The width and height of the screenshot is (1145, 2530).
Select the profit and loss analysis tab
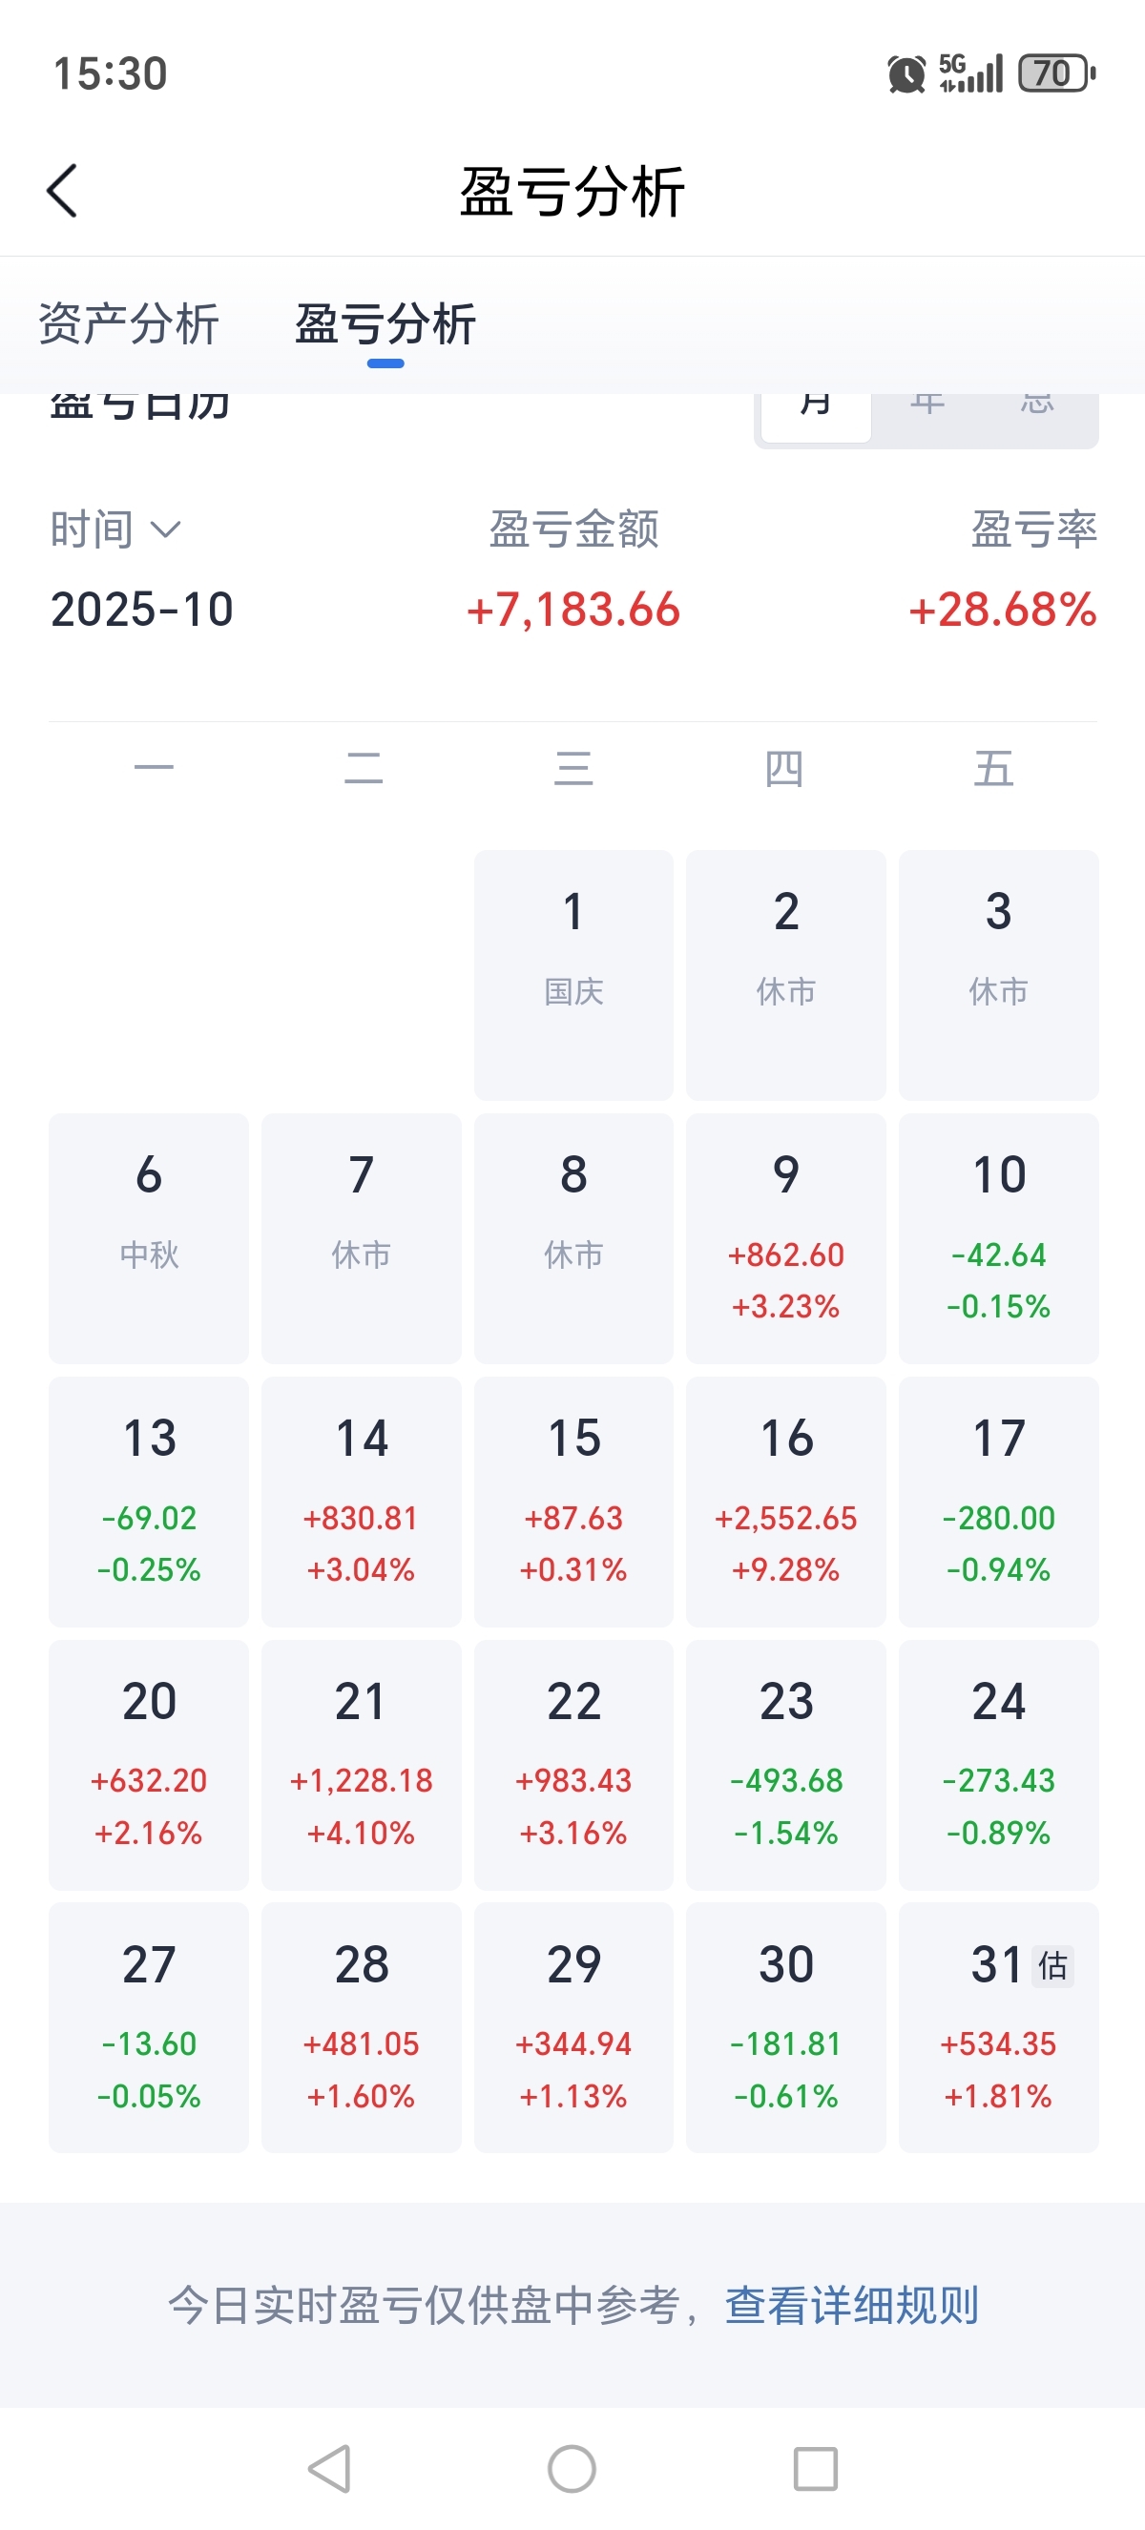(x=385, y=323)
